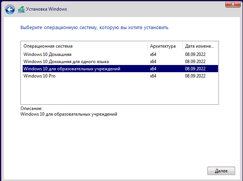Viewport: 243px width, 181px height.
Task: Close the Windows setup window
Action: [233, 4]
